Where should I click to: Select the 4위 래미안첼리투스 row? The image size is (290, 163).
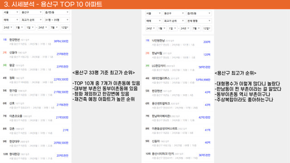click(x=178, y=80)
